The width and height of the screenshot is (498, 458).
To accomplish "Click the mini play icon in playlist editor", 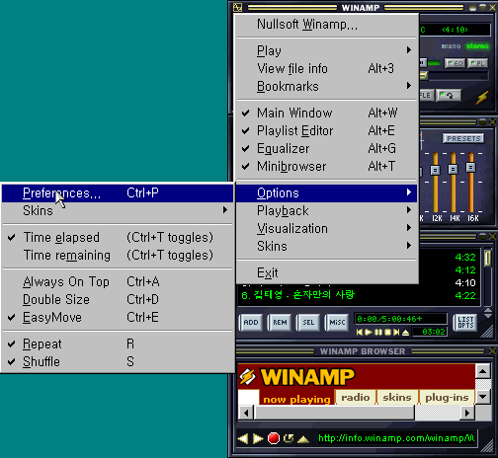I will coord(369,333).
